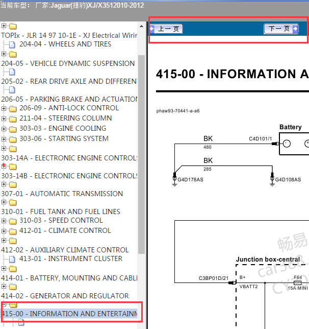Viewport: 309px width, 329px height.
Task: Open 413-01 Instrument Cluster document icon
Action: point(12,260)
